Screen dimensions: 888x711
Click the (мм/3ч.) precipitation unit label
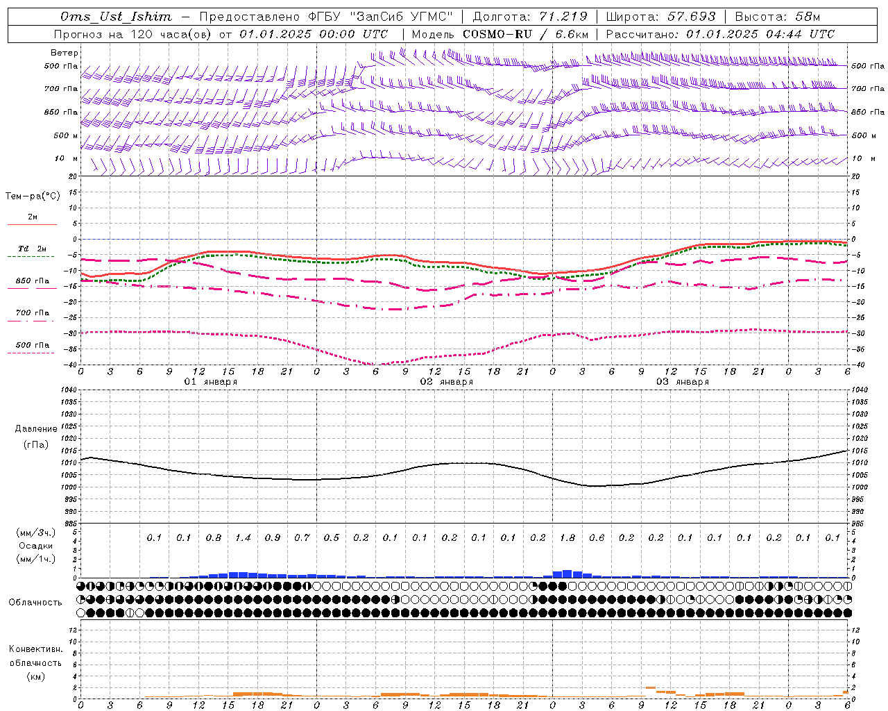click(x=36, y=533)
